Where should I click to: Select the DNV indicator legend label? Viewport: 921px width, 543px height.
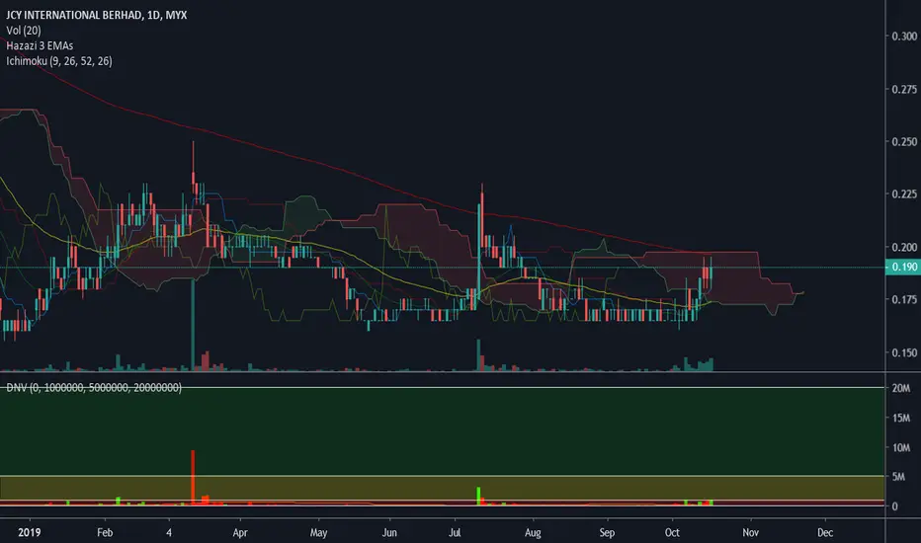(94, 388)
